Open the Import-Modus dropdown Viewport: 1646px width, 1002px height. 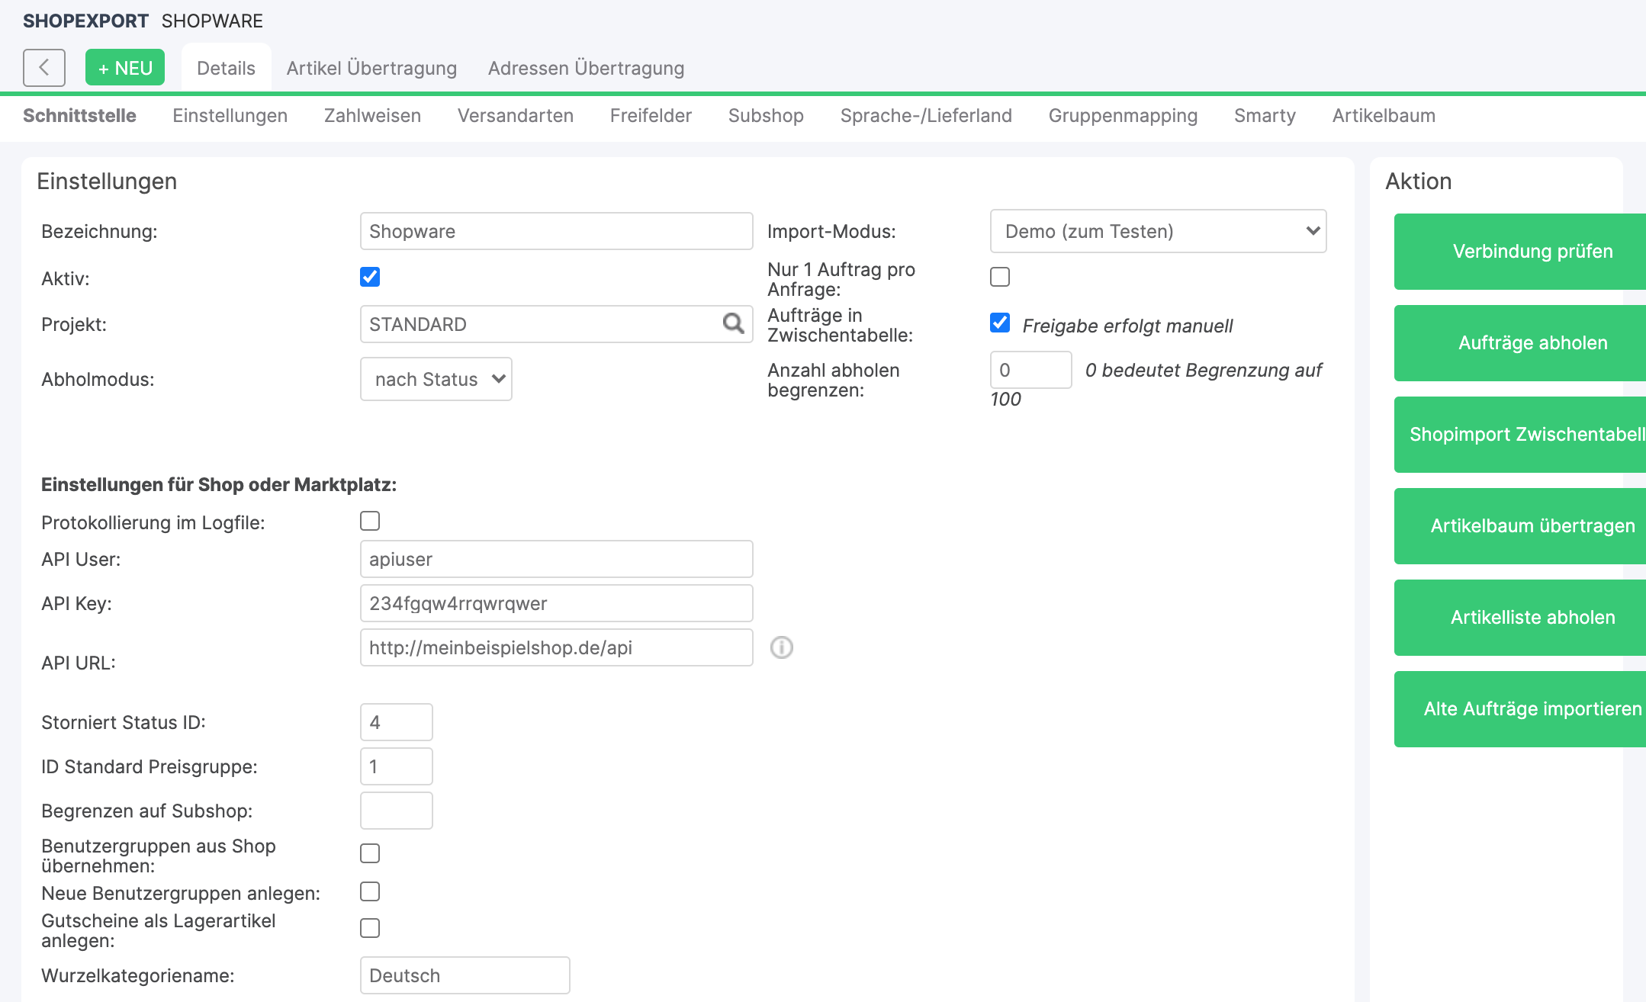click(x=1157, y=231)
